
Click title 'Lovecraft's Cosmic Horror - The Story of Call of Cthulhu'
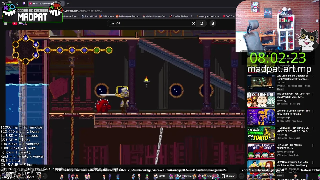293,112
